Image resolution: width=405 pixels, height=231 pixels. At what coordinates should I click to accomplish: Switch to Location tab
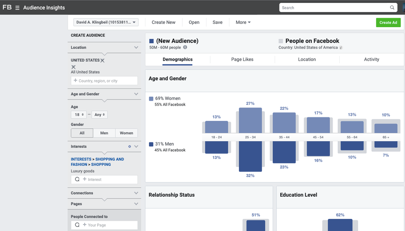pyautogui.click(x=307, y=59)
